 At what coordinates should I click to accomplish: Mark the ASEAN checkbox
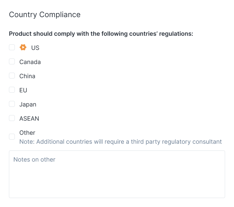pyautogui.click(x=12, y=118)
